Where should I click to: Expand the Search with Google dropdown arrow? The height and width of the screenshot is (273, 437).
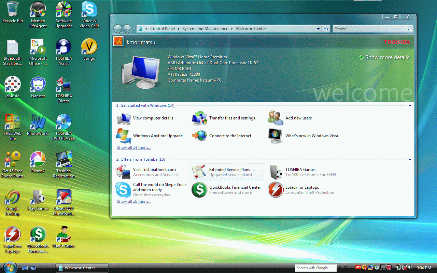(x=339, y=268)
